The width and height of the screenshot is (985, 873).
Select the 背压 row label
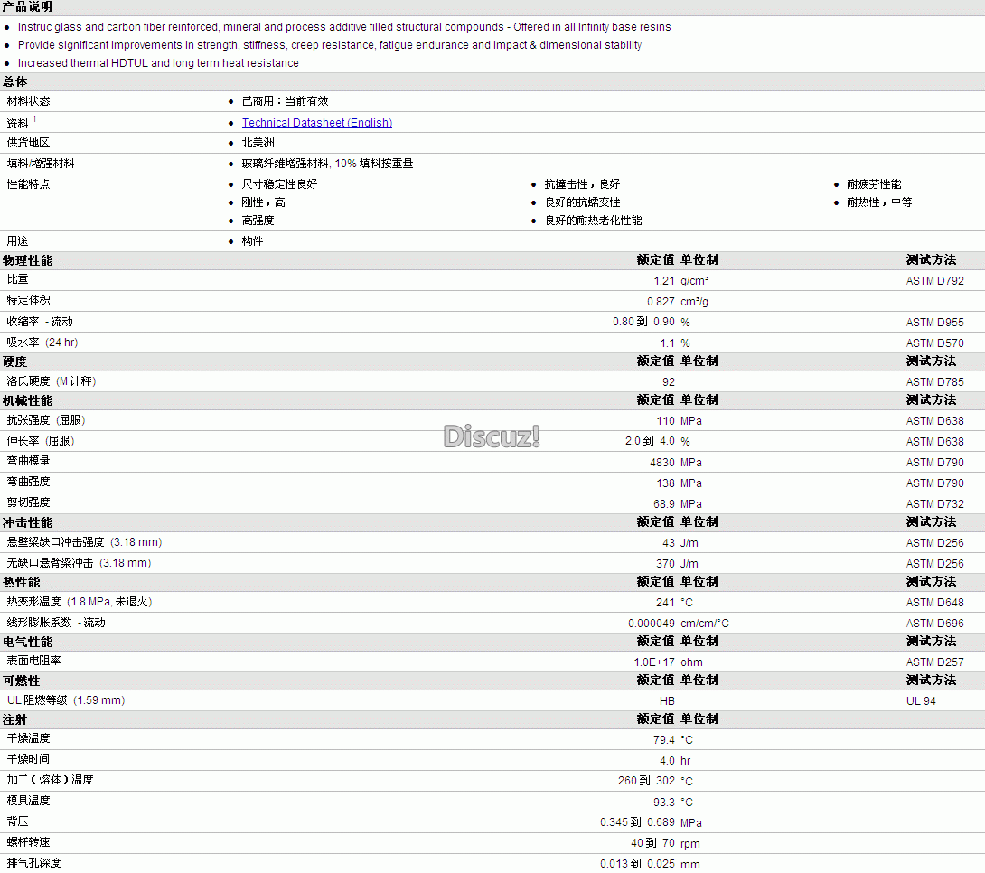click(x=17, y=821)
